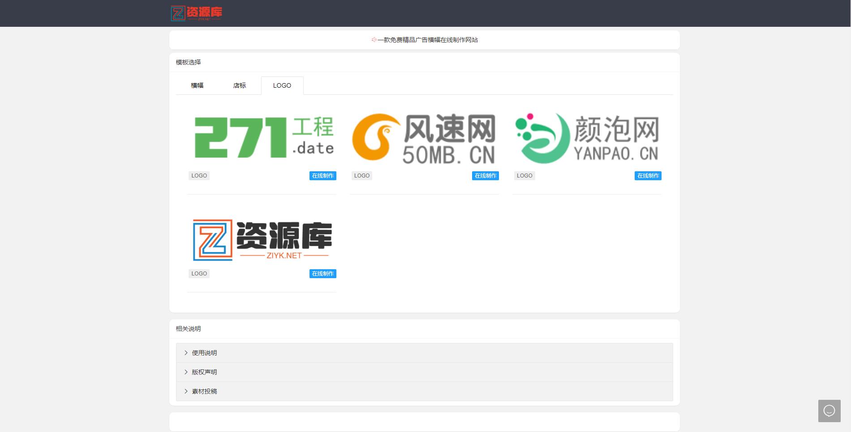851x432 pixels.
Task: Click the LOGO tag under 颜泡网
Action: pos(524,176)
